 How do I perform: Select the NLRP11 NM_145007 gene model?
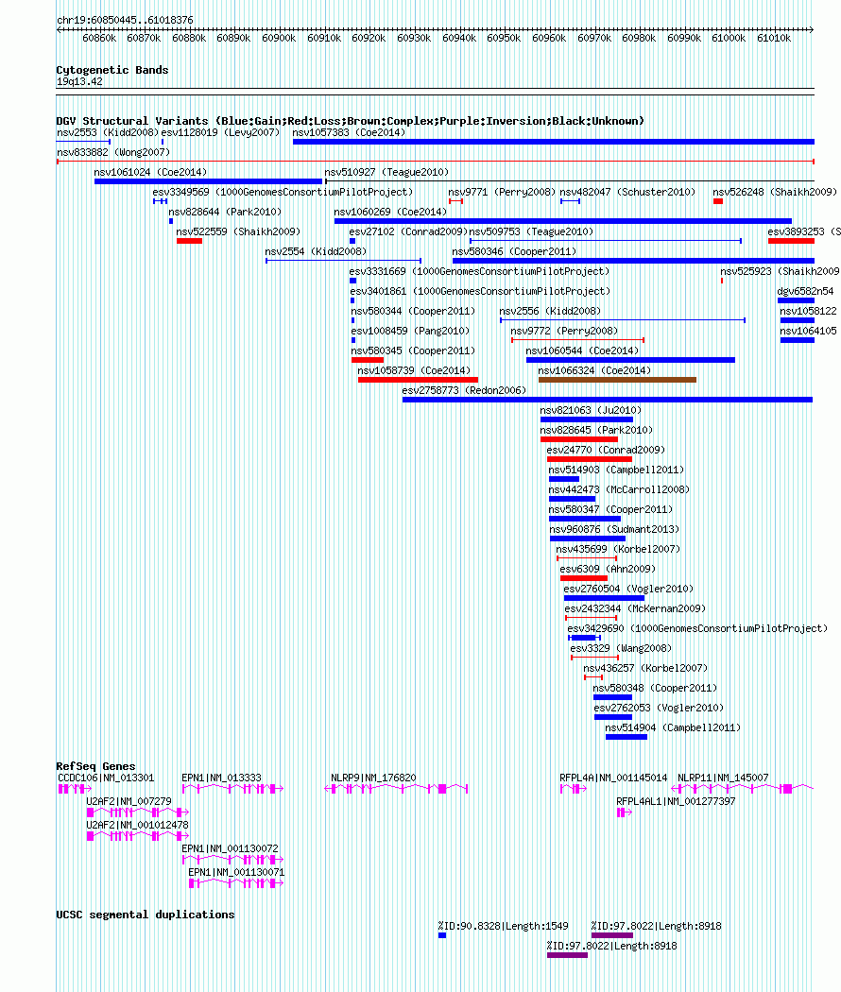743,788
